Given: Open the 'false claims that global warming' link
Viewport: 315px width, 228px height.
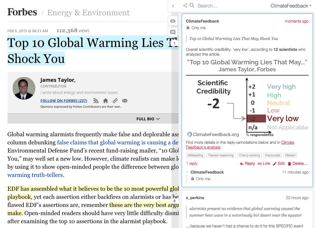Looking at the screenshot, I should click(118, 142).
